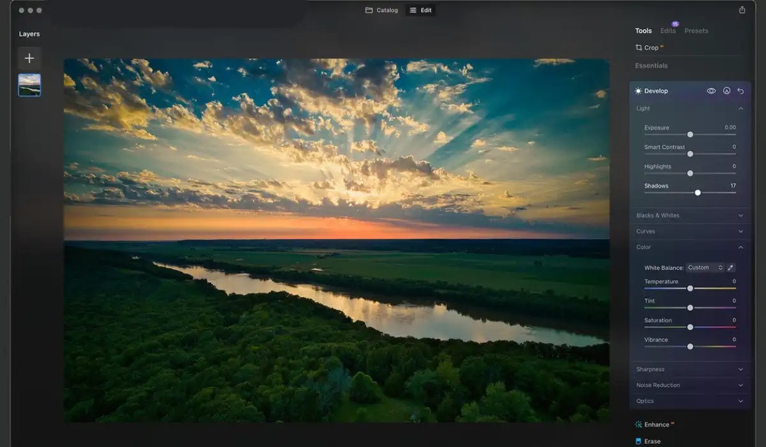Image resolution: width=766 pixels, height=447 pixels.
Task: Toggle Develop adjustments visibility with the eye icon
Action: 710,91
